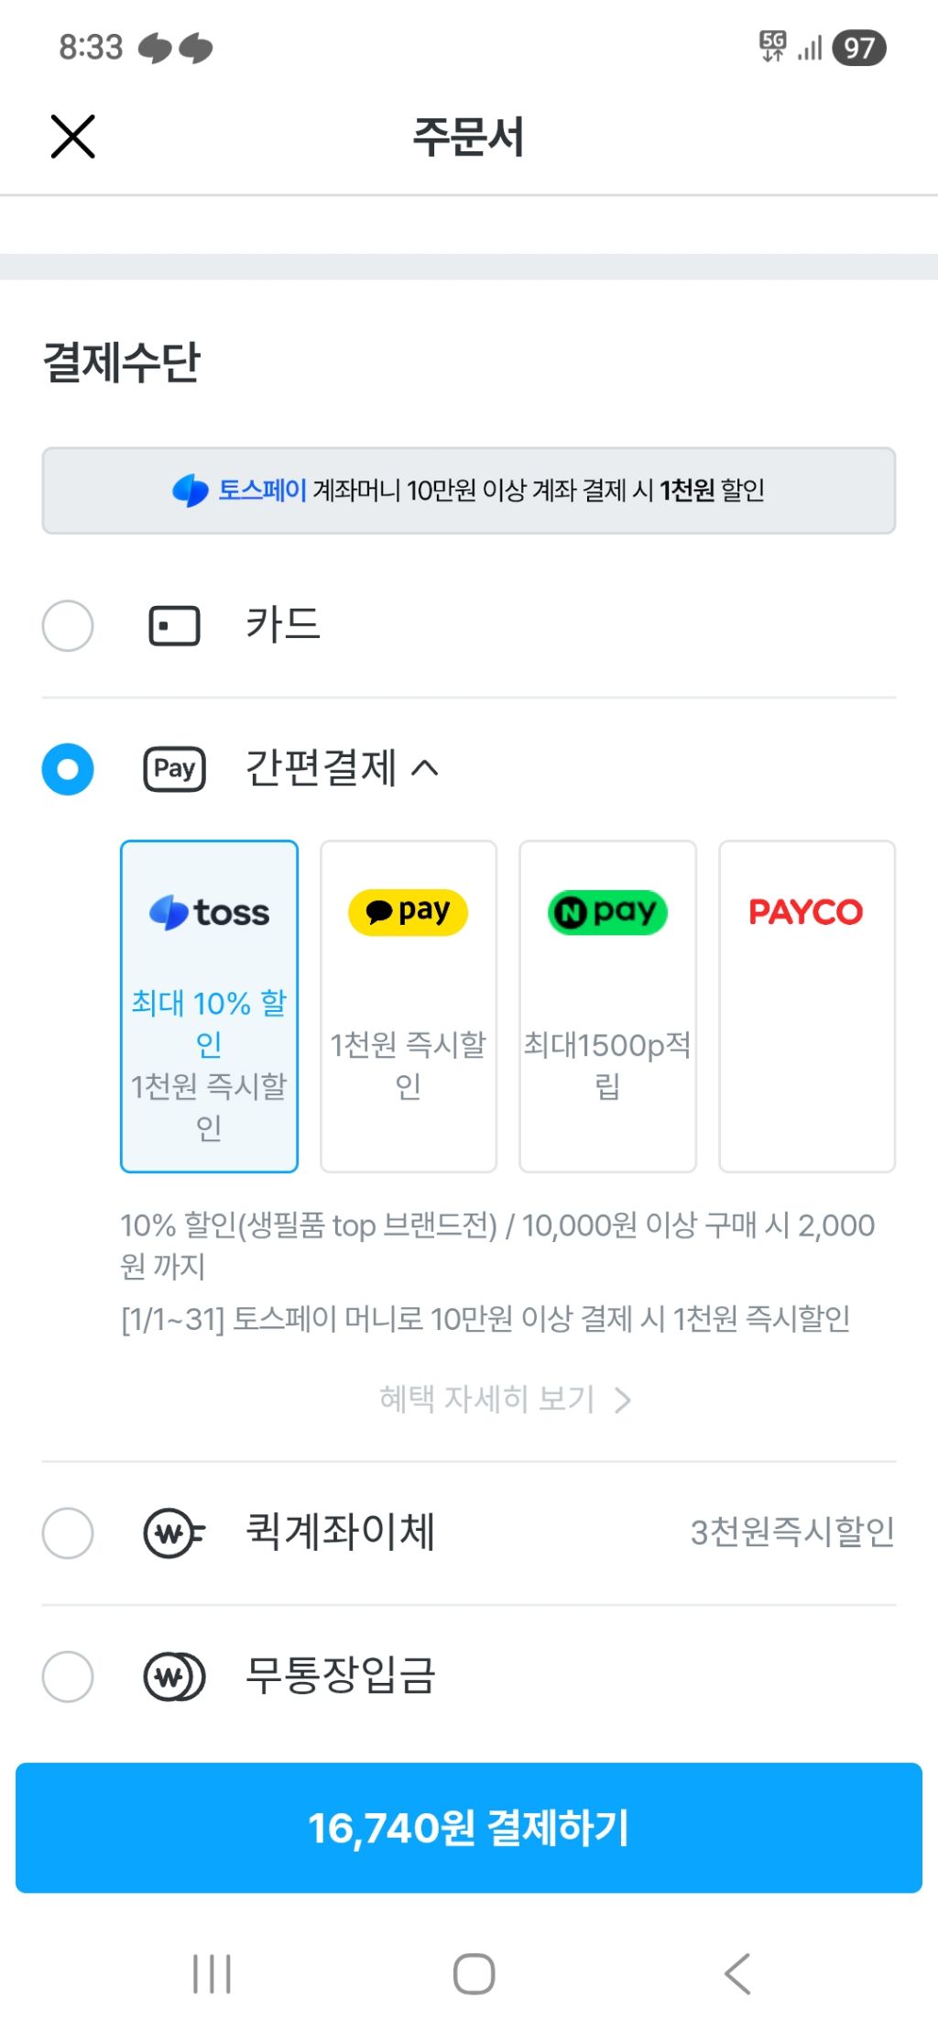Click the won icon next to 퀵계좌이체
938x2034 pixels.
(x=174, y=1533)
